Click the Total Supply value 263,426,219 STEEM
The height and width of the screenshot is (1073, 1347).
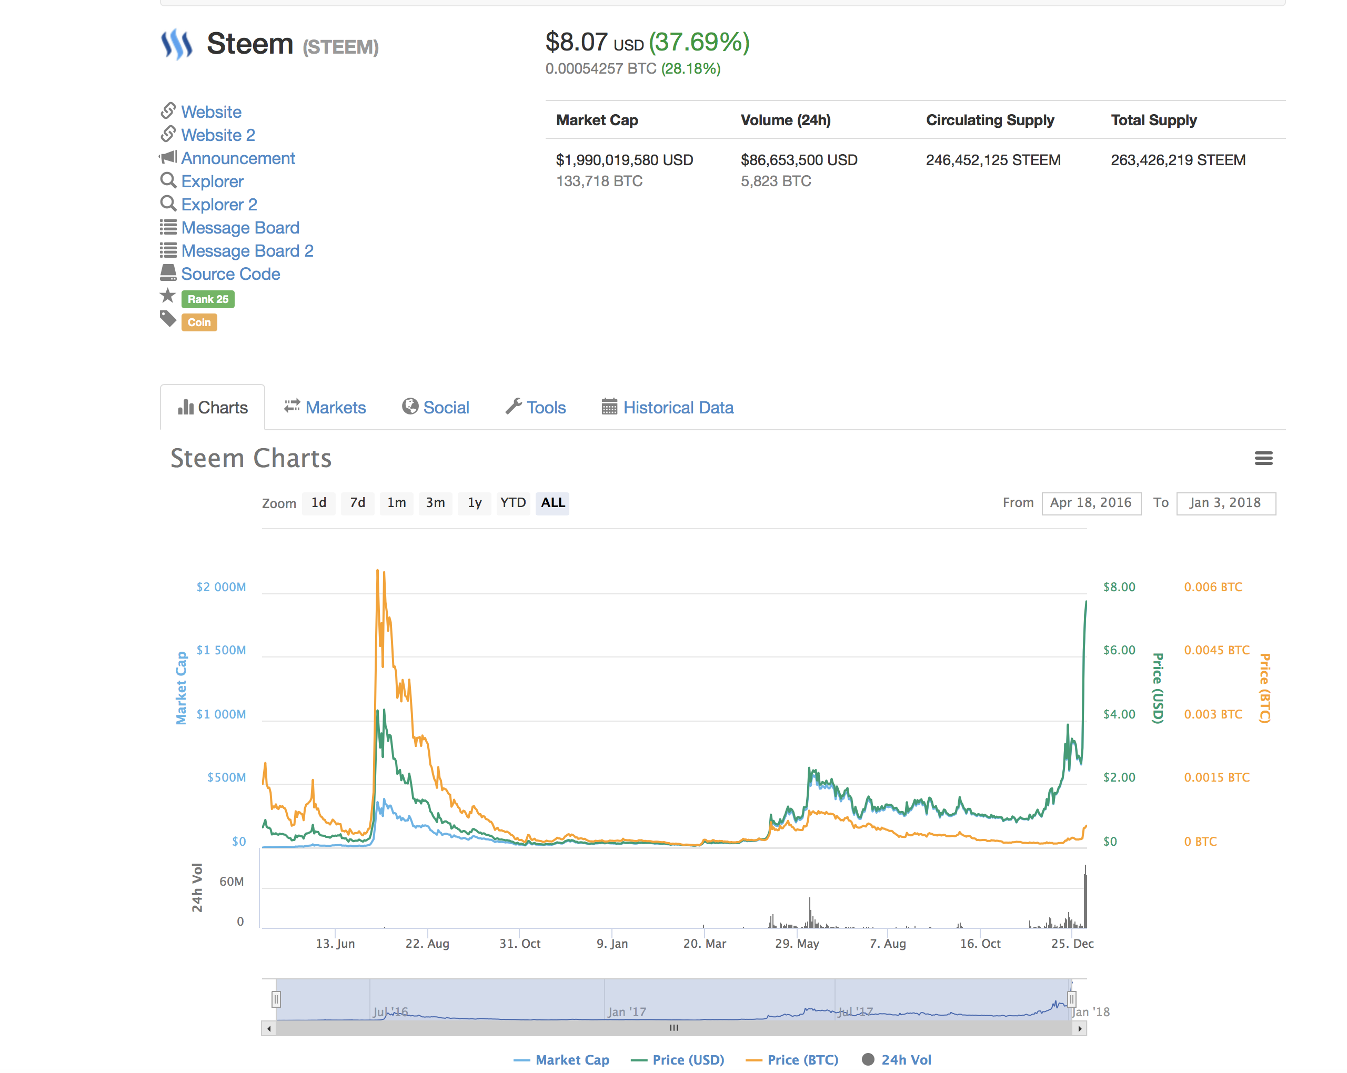point(1178,160)
